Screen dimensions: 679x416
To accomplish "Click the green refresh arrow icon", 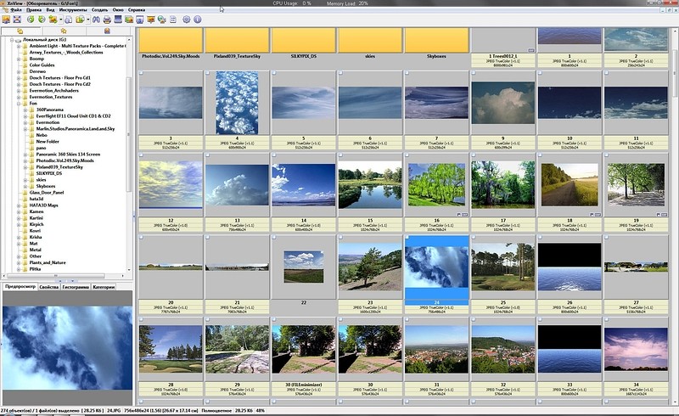I will click(x=41, y=19).
